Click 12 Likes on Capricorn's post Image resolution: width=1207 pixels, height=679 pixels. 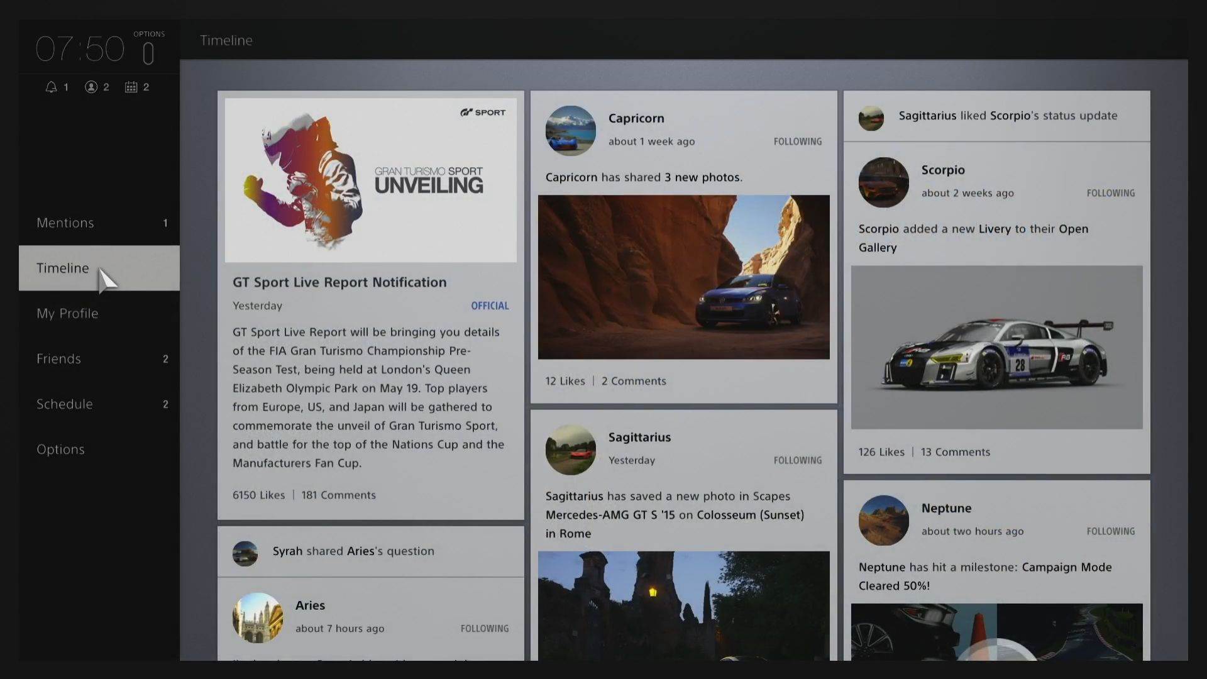565,381
